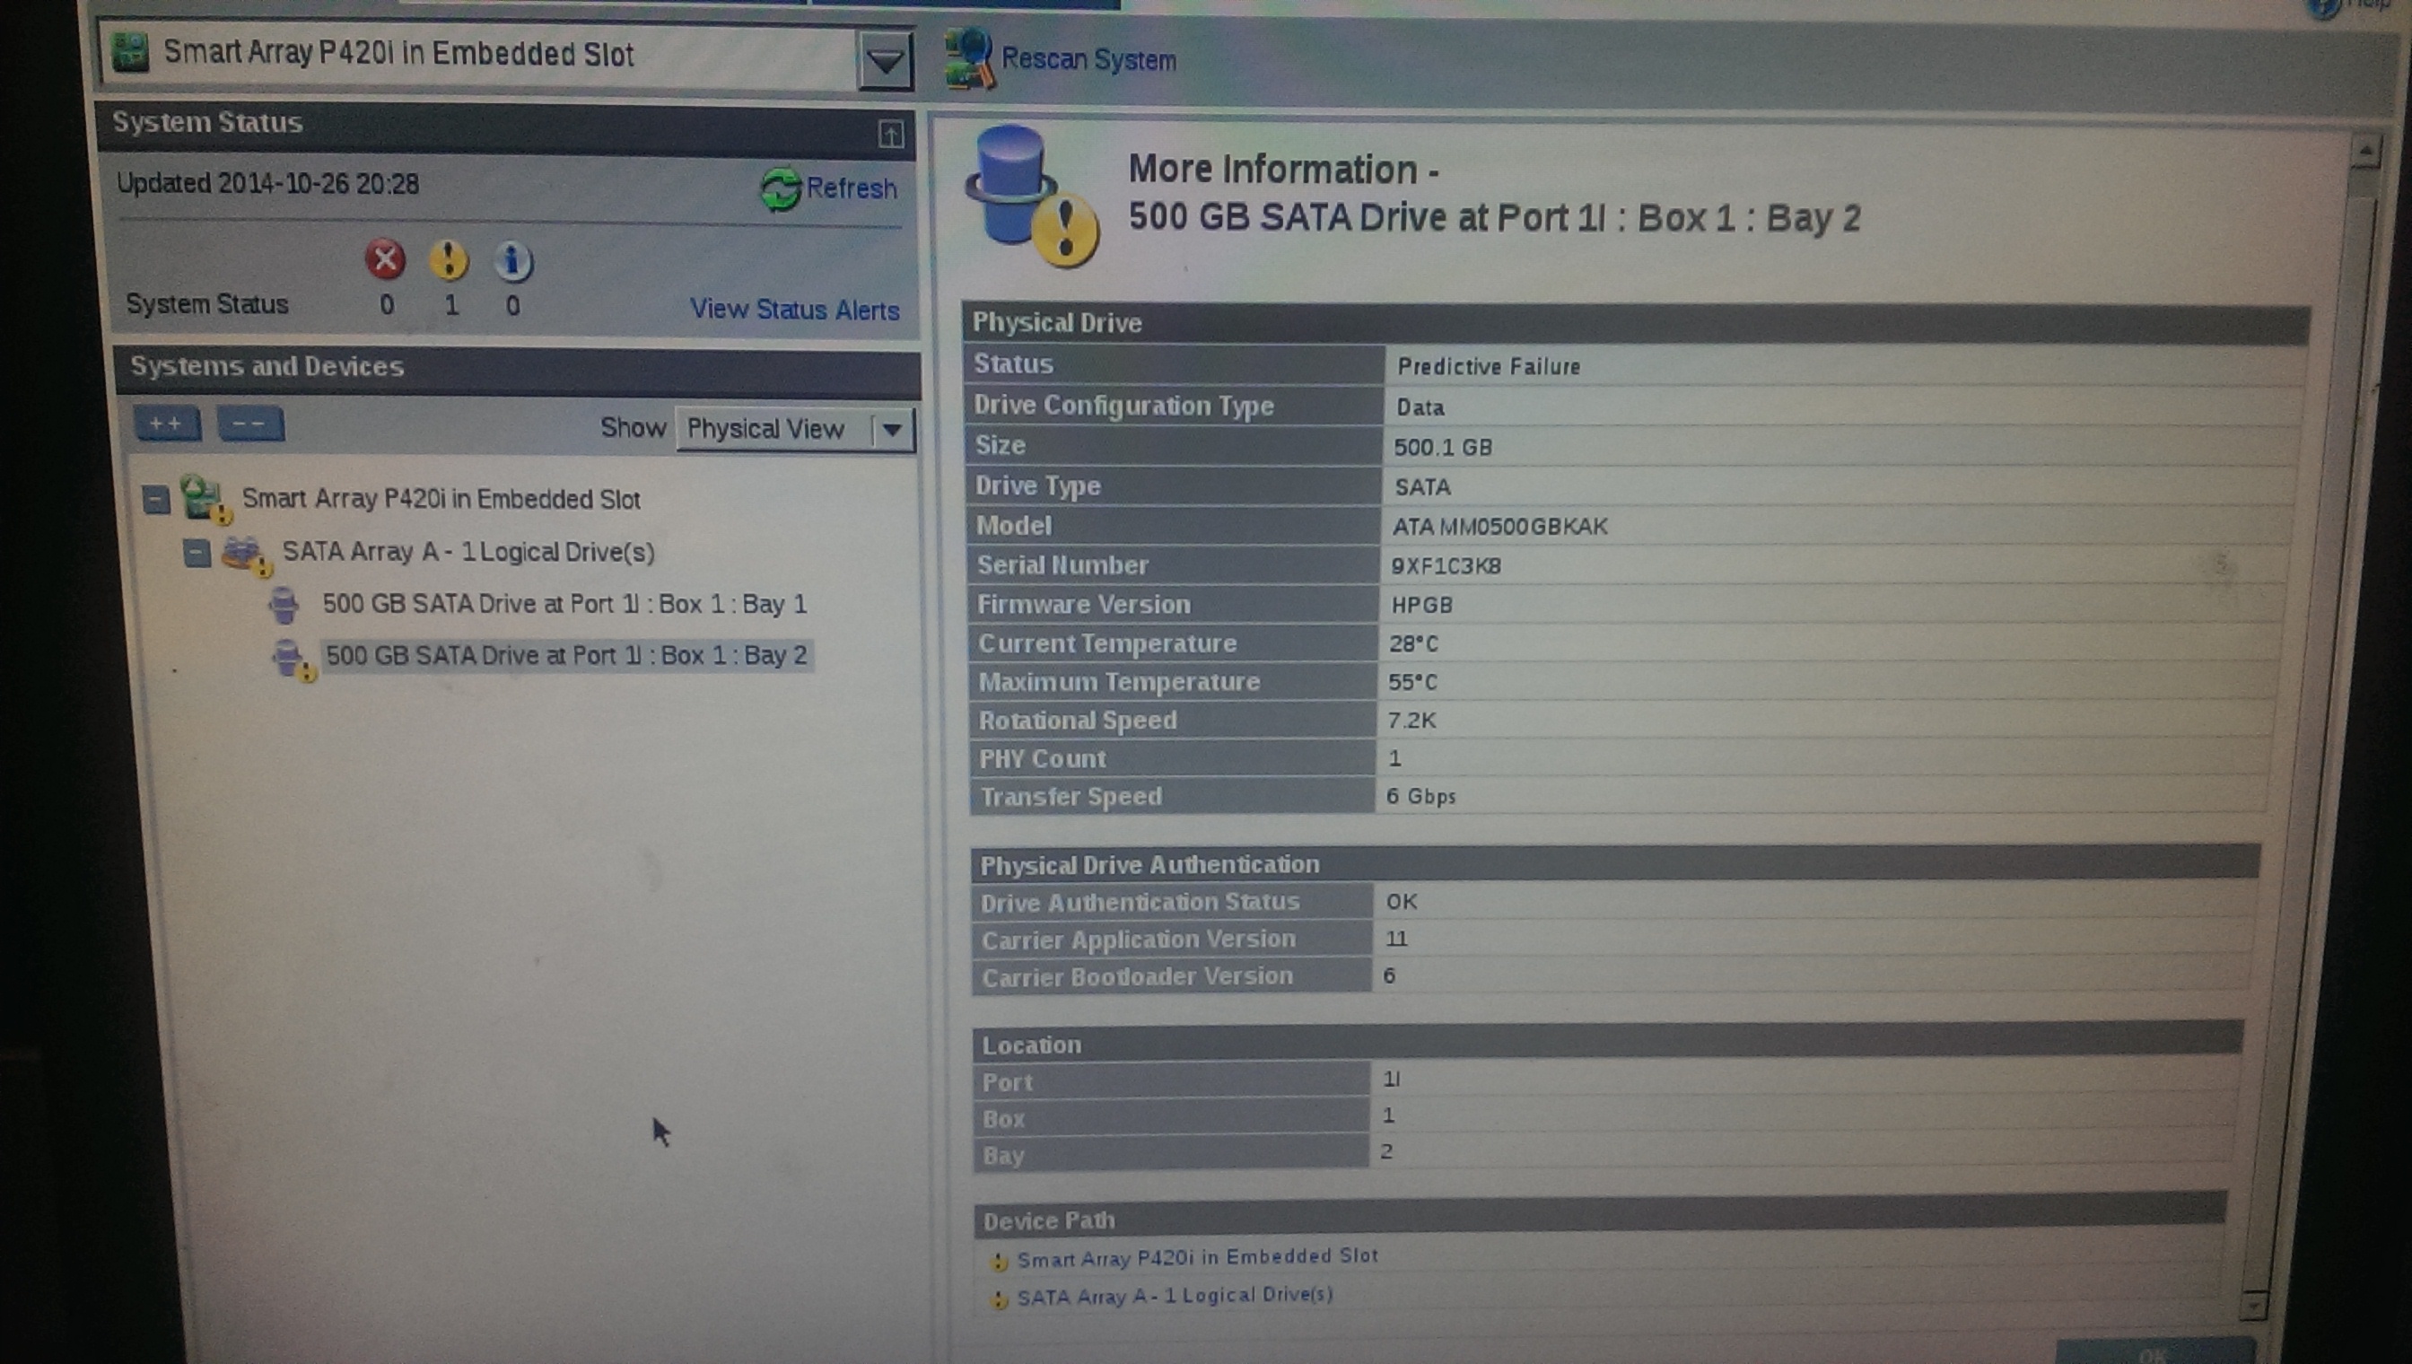This screenshot has width=2412, height=1364.
Task: Click the Rescan System link
Action: tap(1088, 59)
